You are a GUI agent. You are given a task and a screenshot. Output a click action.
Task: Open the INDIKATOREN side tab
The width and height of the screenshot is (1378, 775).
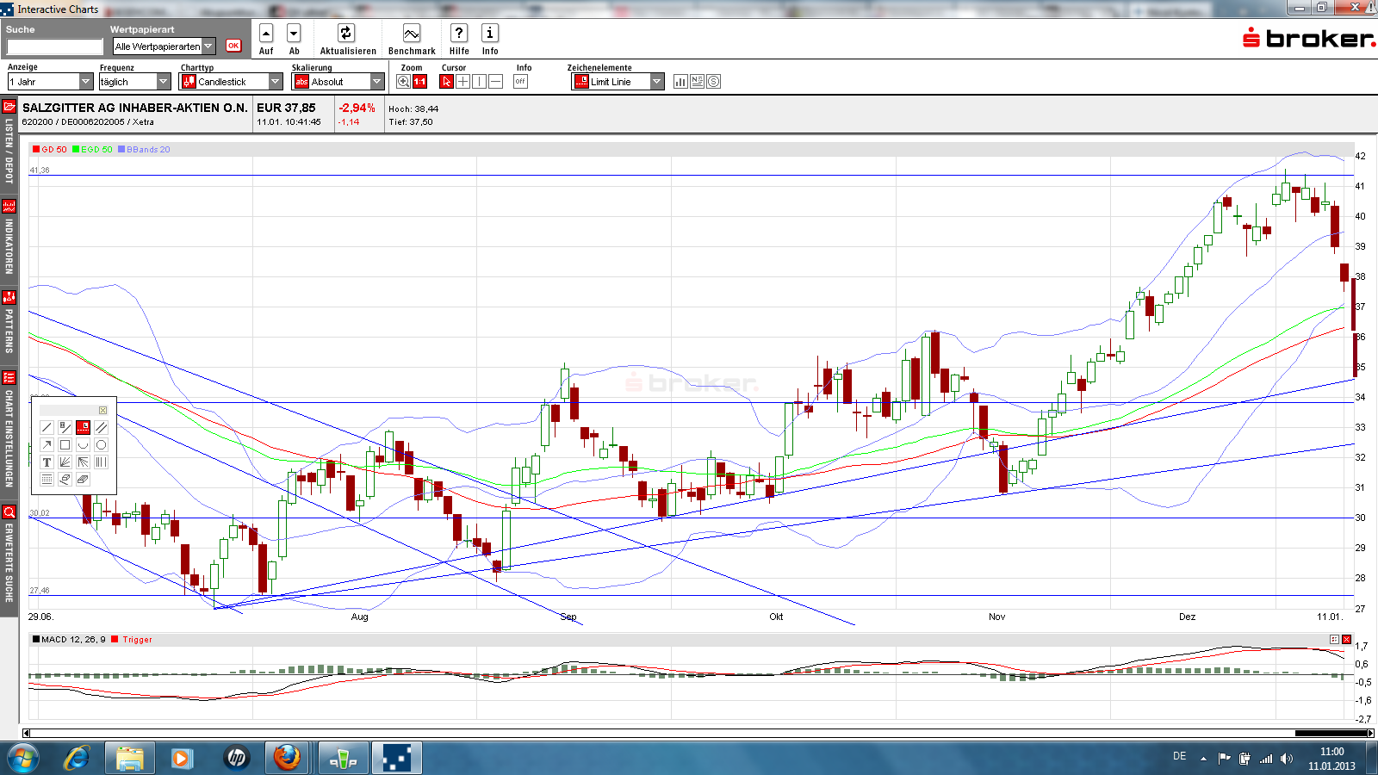(9, 237)
